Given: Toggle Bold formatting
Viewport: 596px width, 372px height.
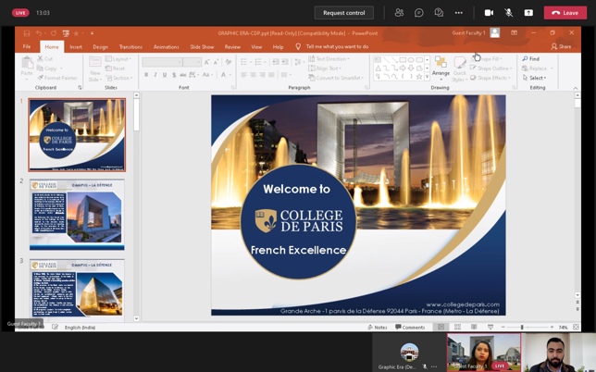Looking at the screenshot, I should click(x=146, y=75).
